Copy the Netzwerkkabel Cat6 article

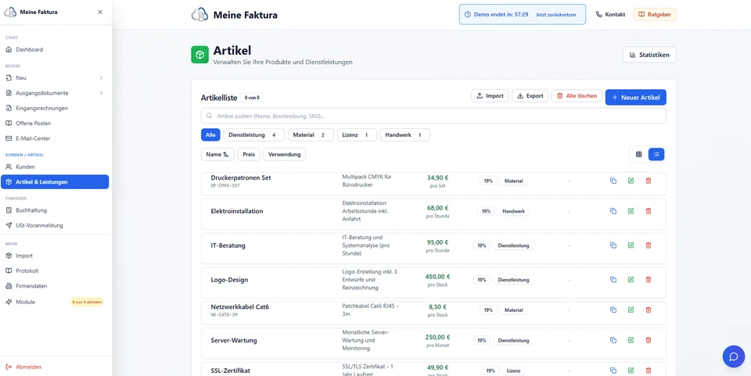pyautogui.click(x=613, y=310)
